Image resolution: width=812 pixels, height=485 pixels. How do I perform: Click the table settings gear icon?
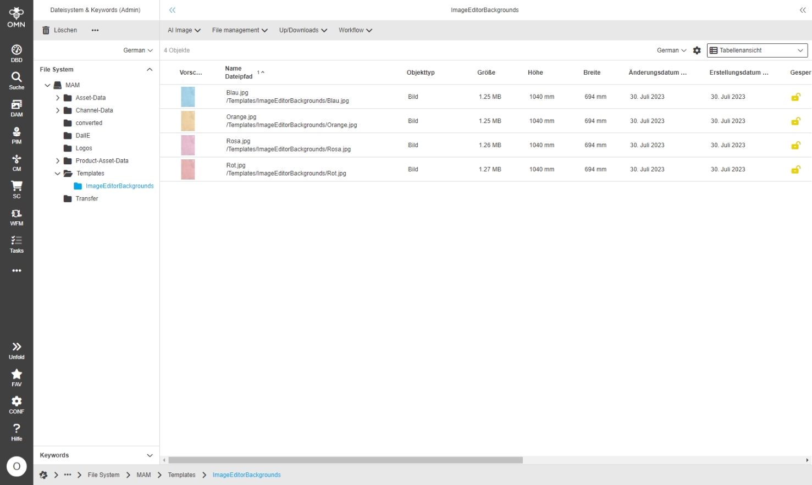(x=697, y=51)
